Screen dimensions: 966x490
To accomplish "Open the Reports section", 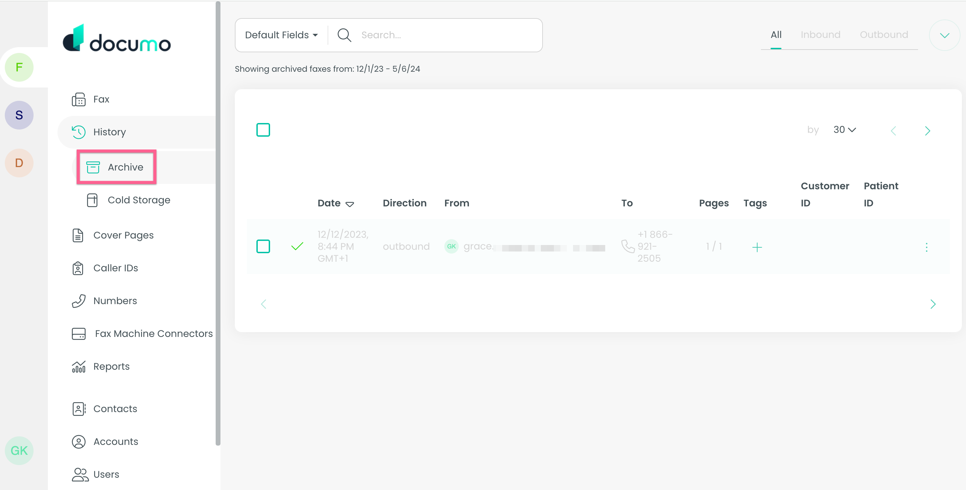I will pos(111,366).
